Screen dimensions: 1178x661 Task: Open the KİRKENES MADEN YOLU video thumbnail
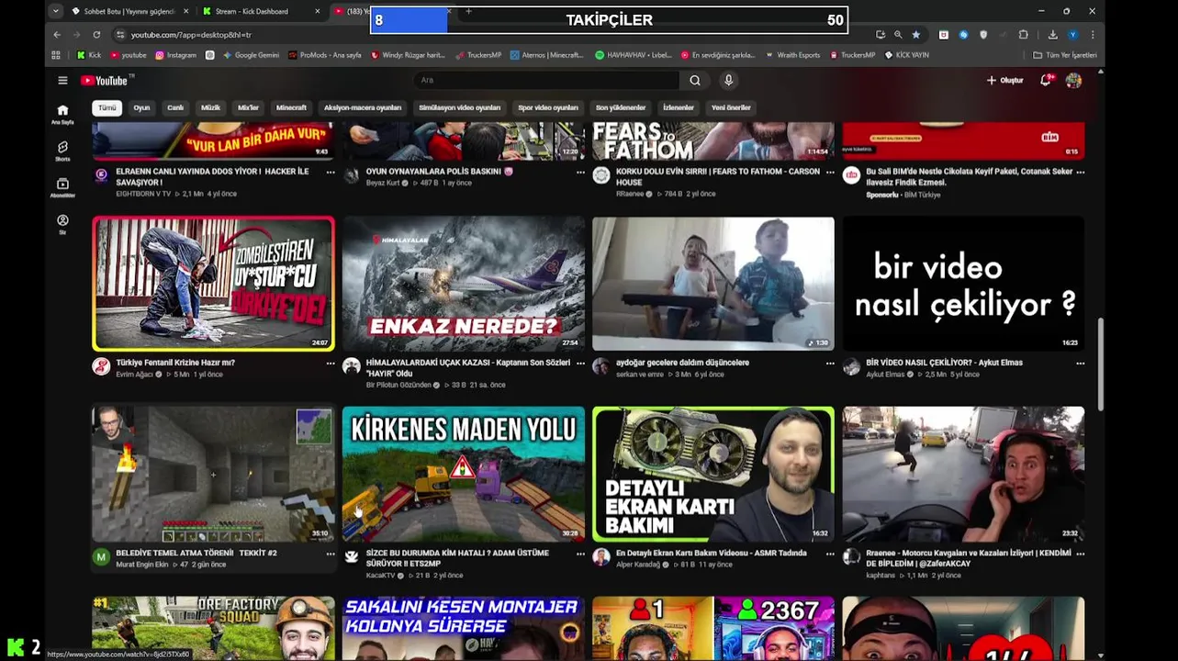pos(464,475)
